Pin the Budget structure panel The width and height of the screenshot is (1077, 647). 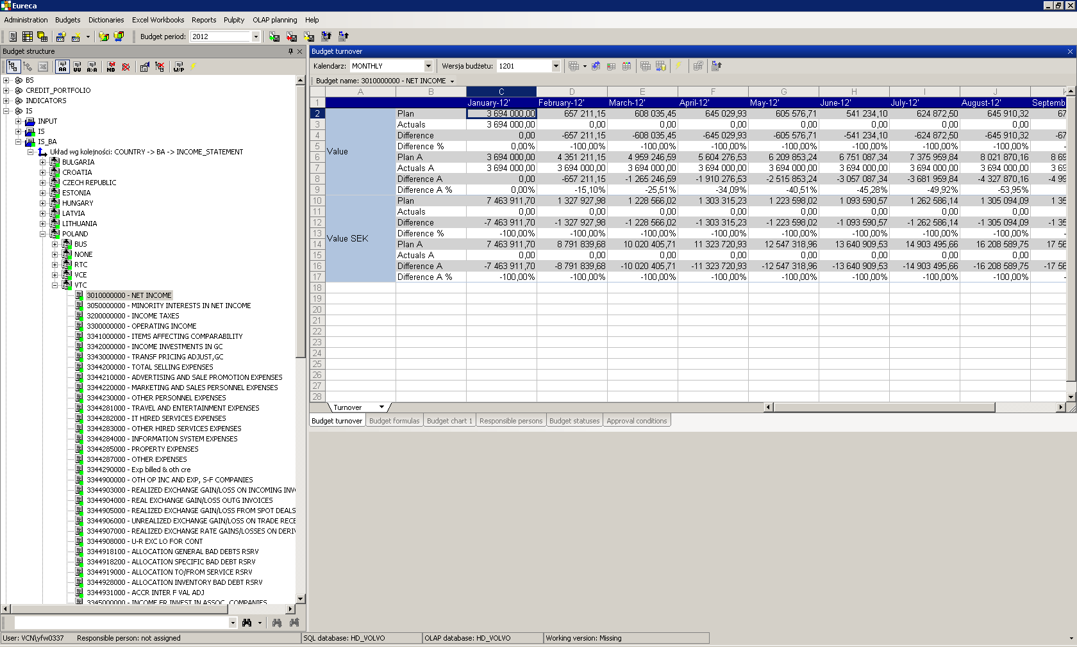(290, 51)
